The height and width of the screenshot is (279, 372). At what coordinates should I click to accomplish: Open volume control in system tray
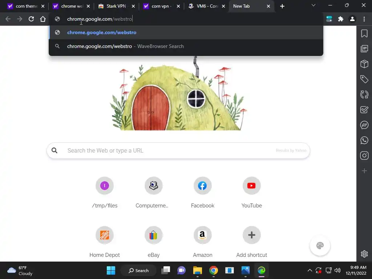pyautogui.click(x=337, y=270)
